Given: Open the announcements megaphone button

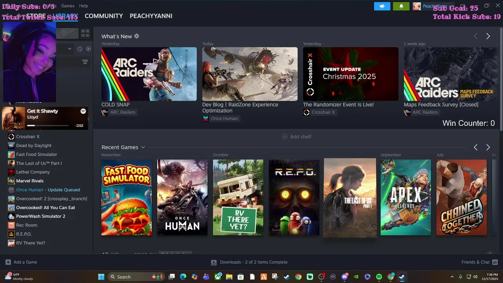Looking at the screenshot, I should point(382,6).
